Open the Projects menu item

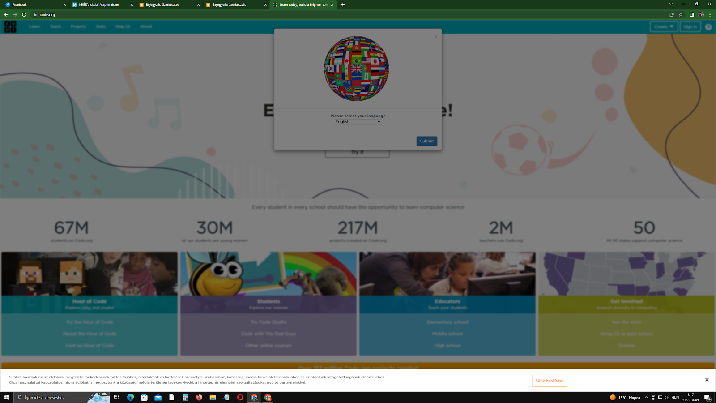point(78,26)
